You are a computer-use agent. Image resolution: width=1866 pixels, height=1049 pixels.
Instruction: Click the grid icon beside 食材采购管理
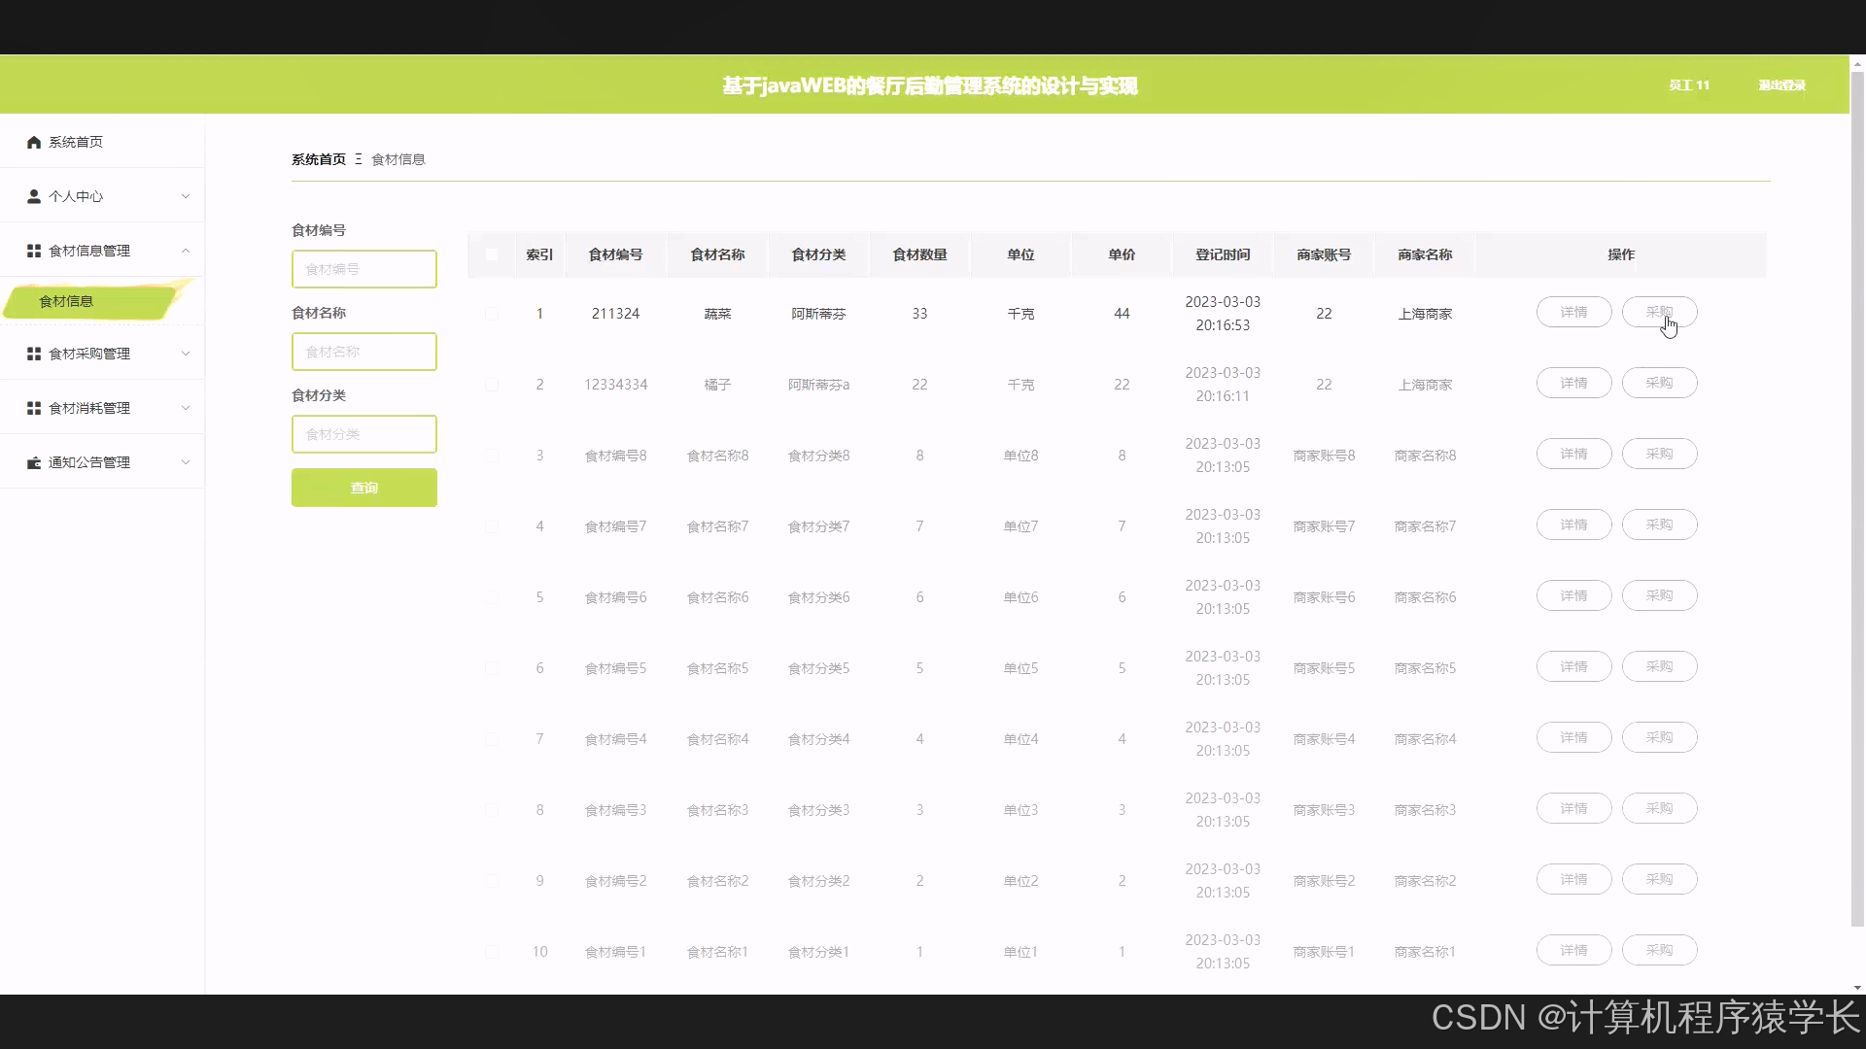(34, 354)
